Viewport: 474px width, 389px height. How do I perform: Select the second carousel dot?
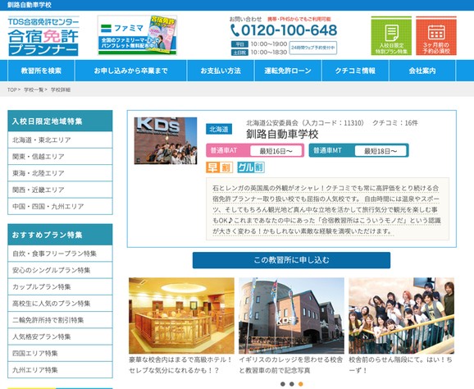[292, 384]
